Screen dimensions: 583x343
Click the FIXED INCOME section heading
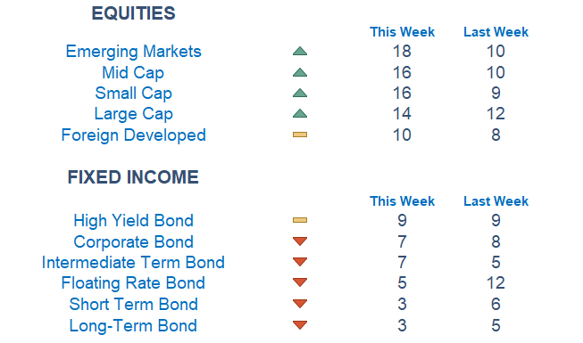click(133, 177)
